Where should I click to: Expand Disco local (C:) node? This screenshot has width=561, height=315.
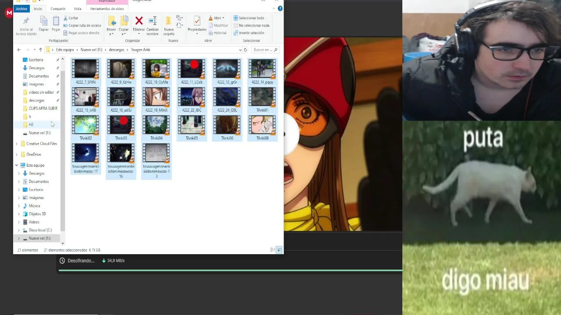click(19, 230)
